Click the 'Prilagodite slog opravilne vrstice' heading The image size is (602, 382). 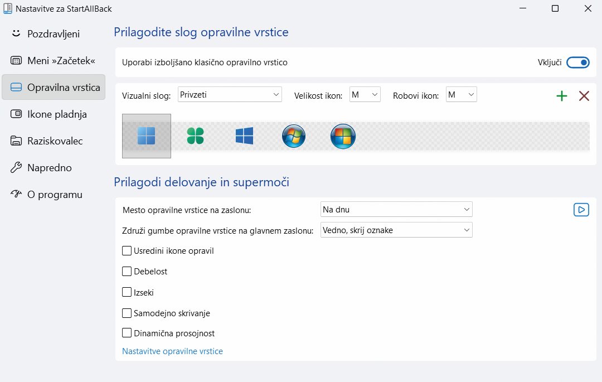pyautogui.click(x=201, y=32)
